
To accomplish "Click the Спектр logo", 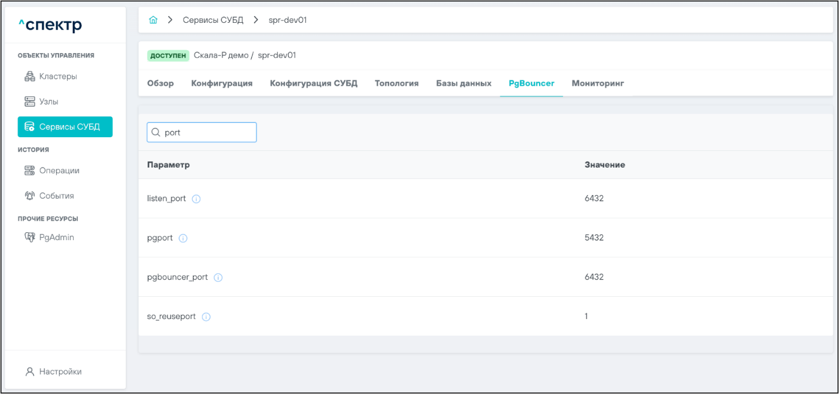I will [x=50, y=25].
